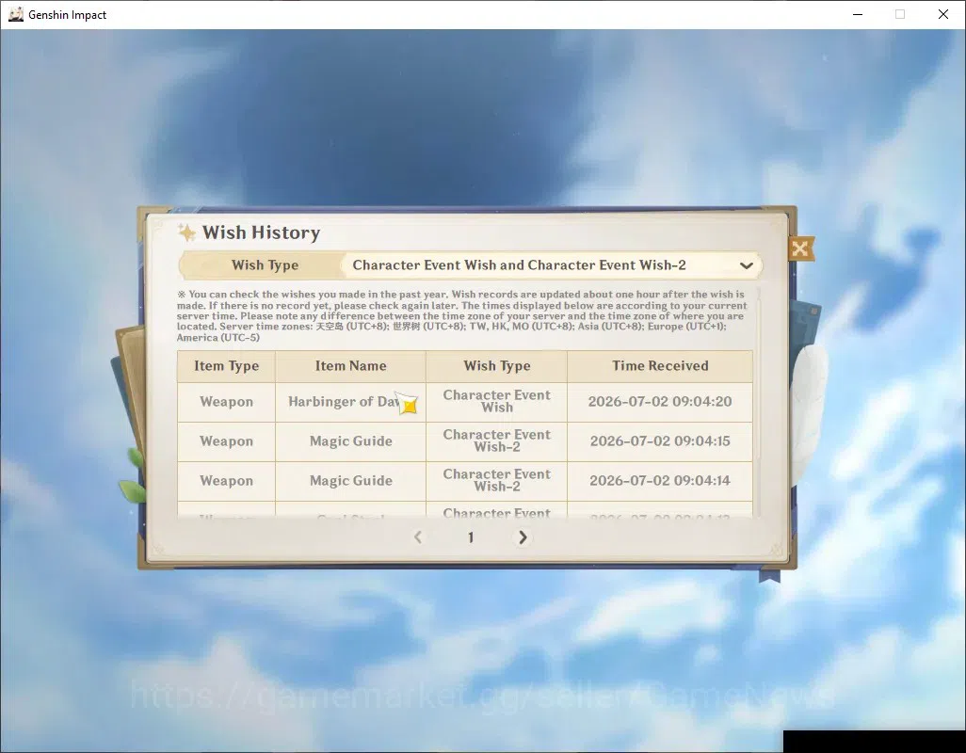Click the wish list vertical scrollbar
This screenshot has width=966, height=753.
tap(757, 403)
